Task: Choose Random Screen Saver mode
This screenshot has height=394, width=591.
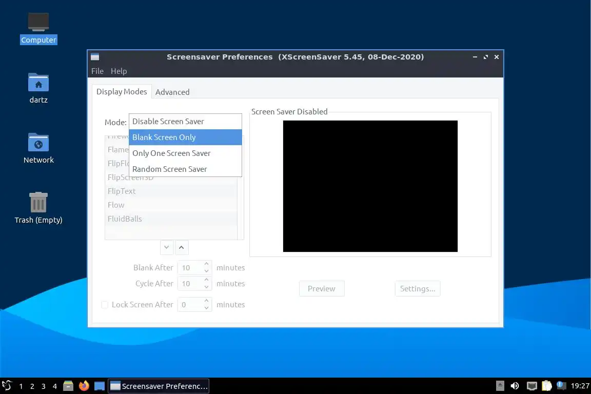Action: (185, 169)
